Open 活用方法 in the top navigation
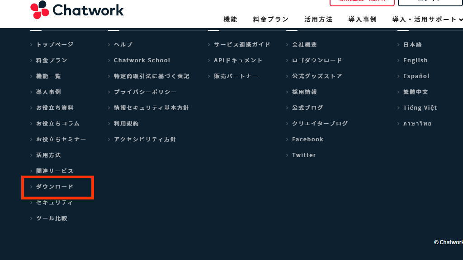The height and width of the screenshot is (260, 463). (x=318, y=19)
